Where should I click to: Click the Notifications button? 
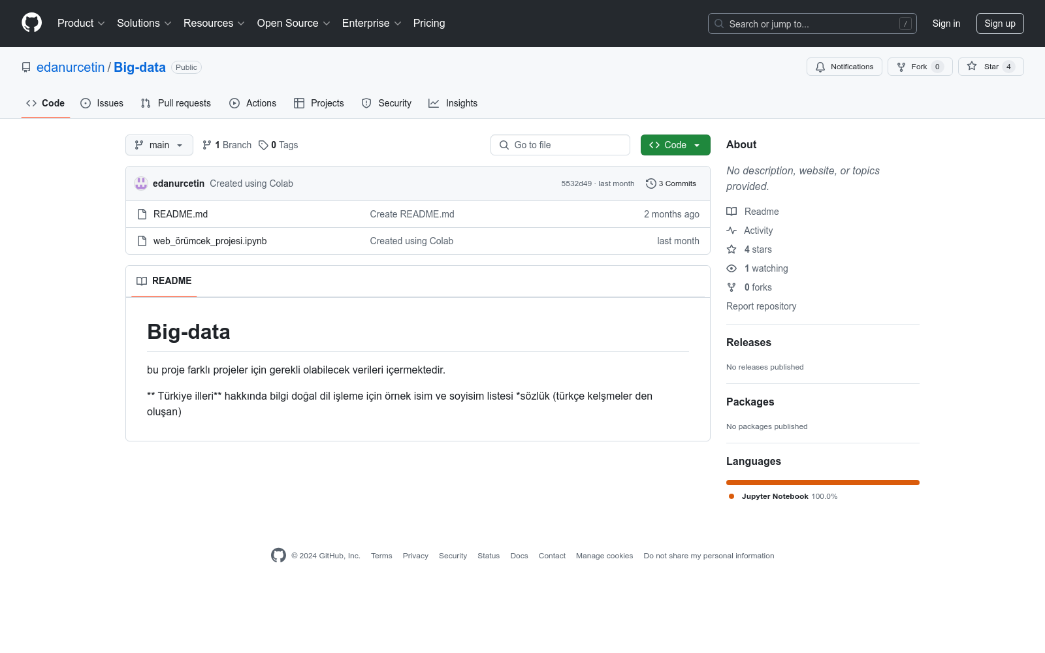click(x=844, y=67)
